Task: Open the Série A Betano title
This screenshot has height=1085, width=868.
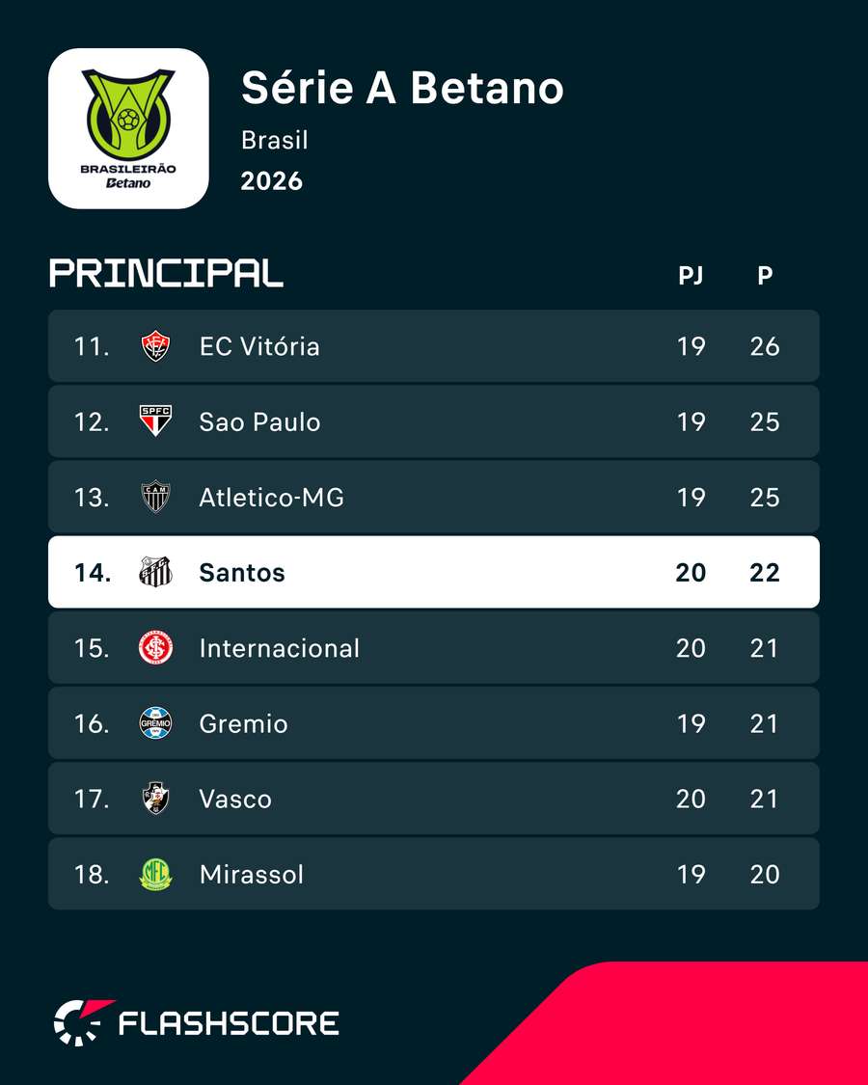Action: coord(402,89)
